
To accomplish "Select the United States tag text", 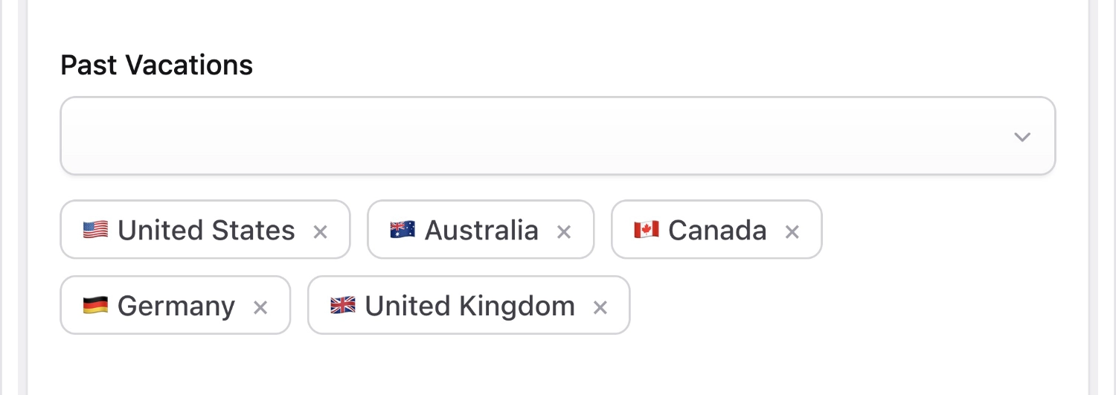I will click(206, 231).
